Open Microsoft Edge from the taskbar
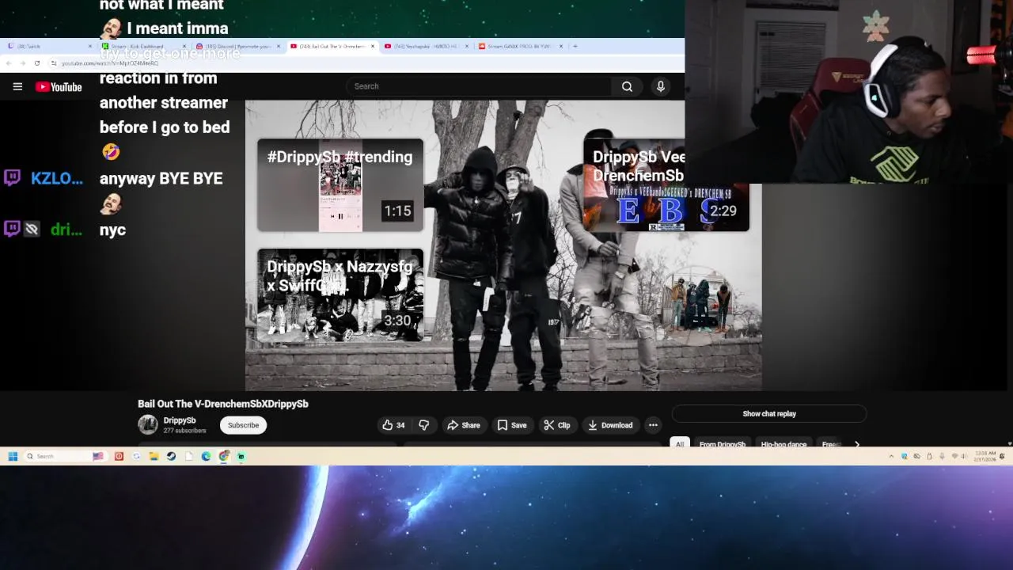 click(x=206, y=456)
